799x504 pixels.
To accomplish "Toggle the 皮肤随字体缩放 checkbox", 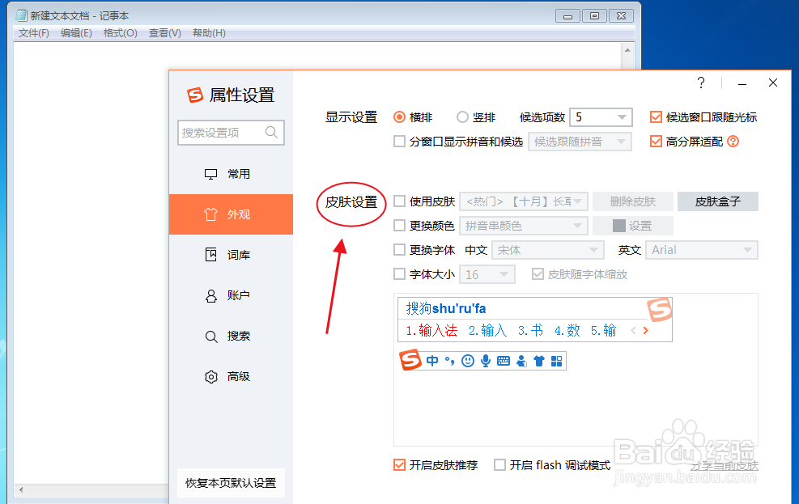I will click(538, 274).
